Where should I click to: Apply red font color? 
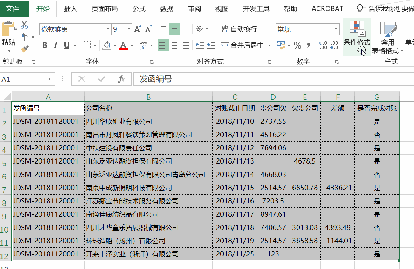[x=123, y=45]
